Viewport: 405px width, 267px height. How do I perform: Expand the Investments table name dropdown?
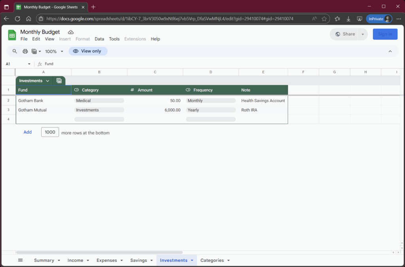pyautogui.click(x=47, y=81)
